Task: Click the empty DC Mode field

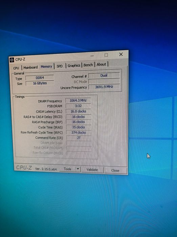Action: (104, 81)
